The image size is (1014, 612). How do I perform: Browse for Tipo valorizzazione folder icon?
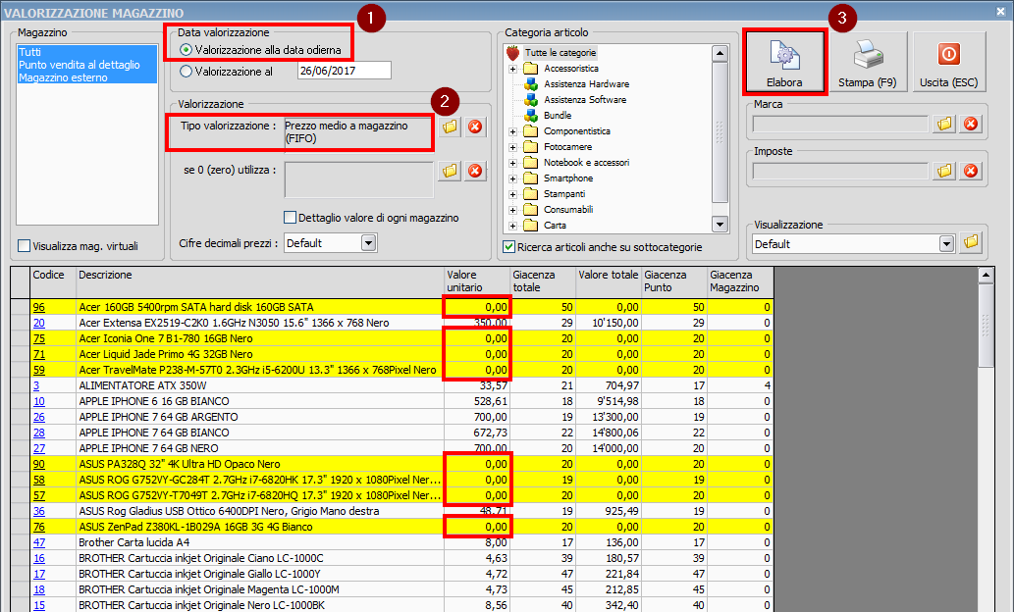(450, 127)
